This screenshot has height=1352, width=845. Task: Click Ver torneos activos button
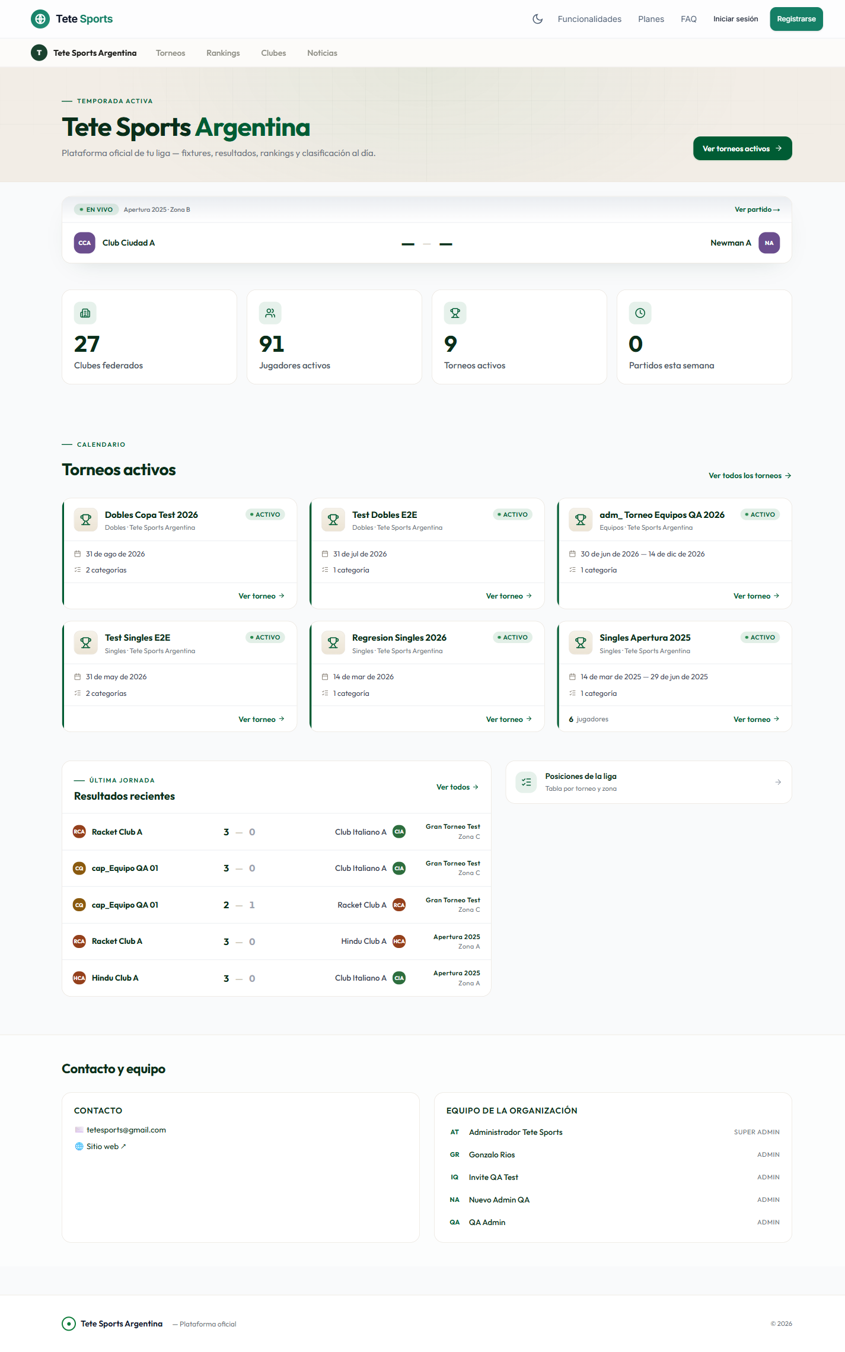click(742, 148)
